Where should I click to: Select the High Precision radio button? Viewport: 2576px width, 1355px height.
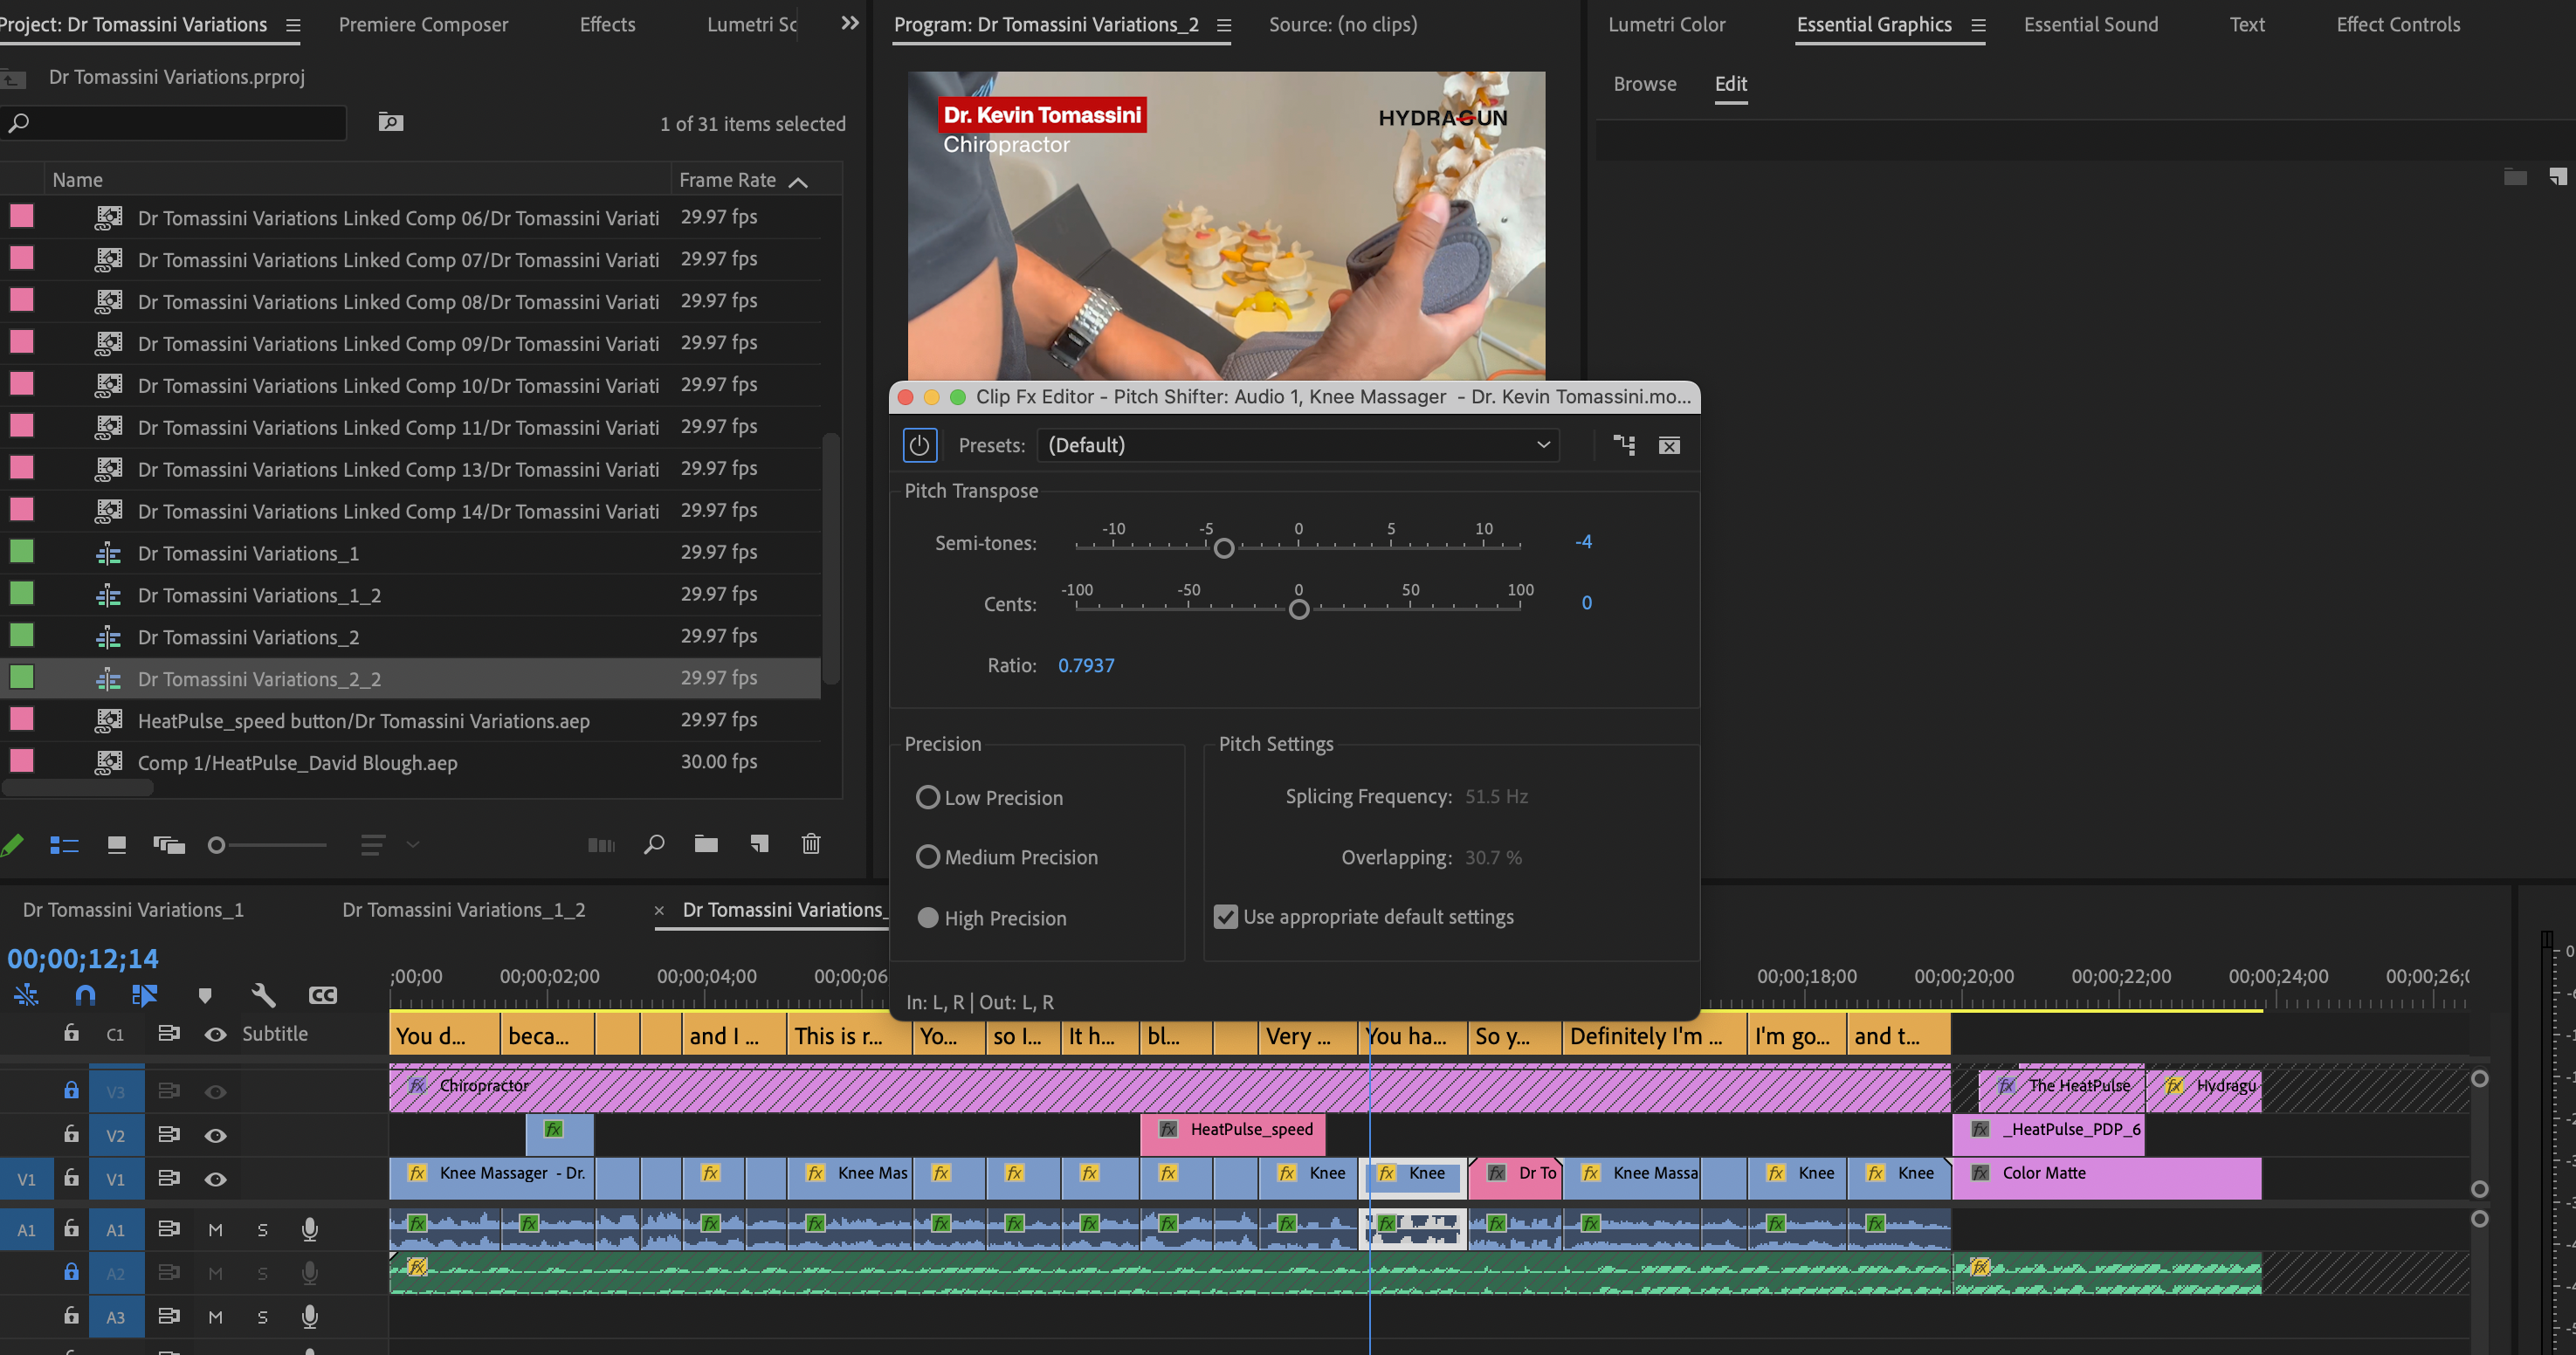(x=928, y=917)
